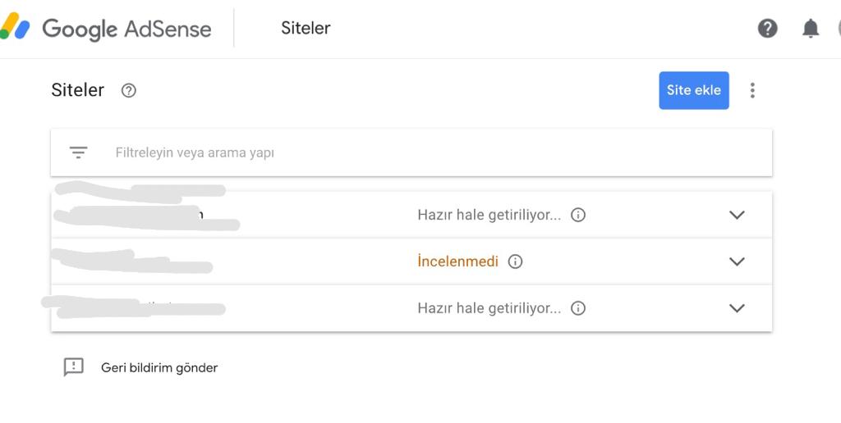Image resolution: width=841 pixels, height=423 pixels.
Task: Open the three-dot more options menu
Action: 752,90
